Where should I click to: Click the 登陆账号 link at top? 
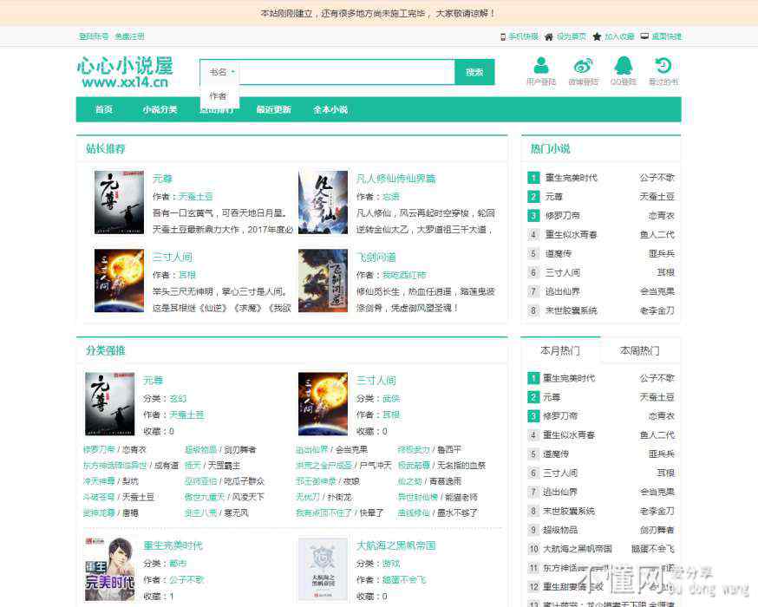click(94, 36)
